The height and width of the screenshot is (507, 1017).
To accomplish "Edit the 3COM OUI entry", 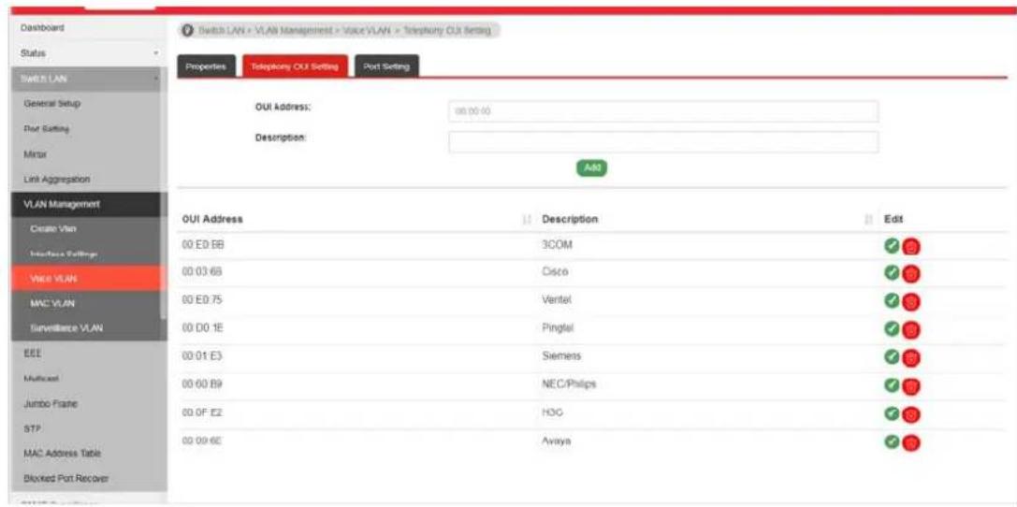I will [x=892, y=246].
